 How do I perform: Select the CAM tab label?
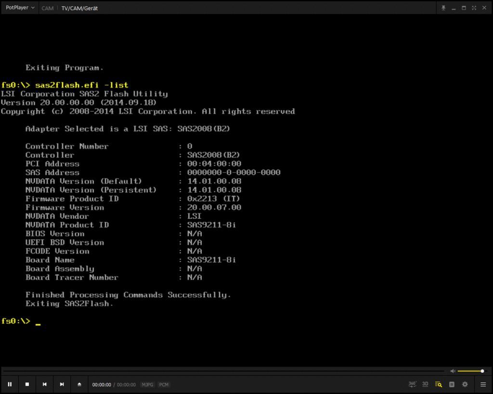point(48,8)
